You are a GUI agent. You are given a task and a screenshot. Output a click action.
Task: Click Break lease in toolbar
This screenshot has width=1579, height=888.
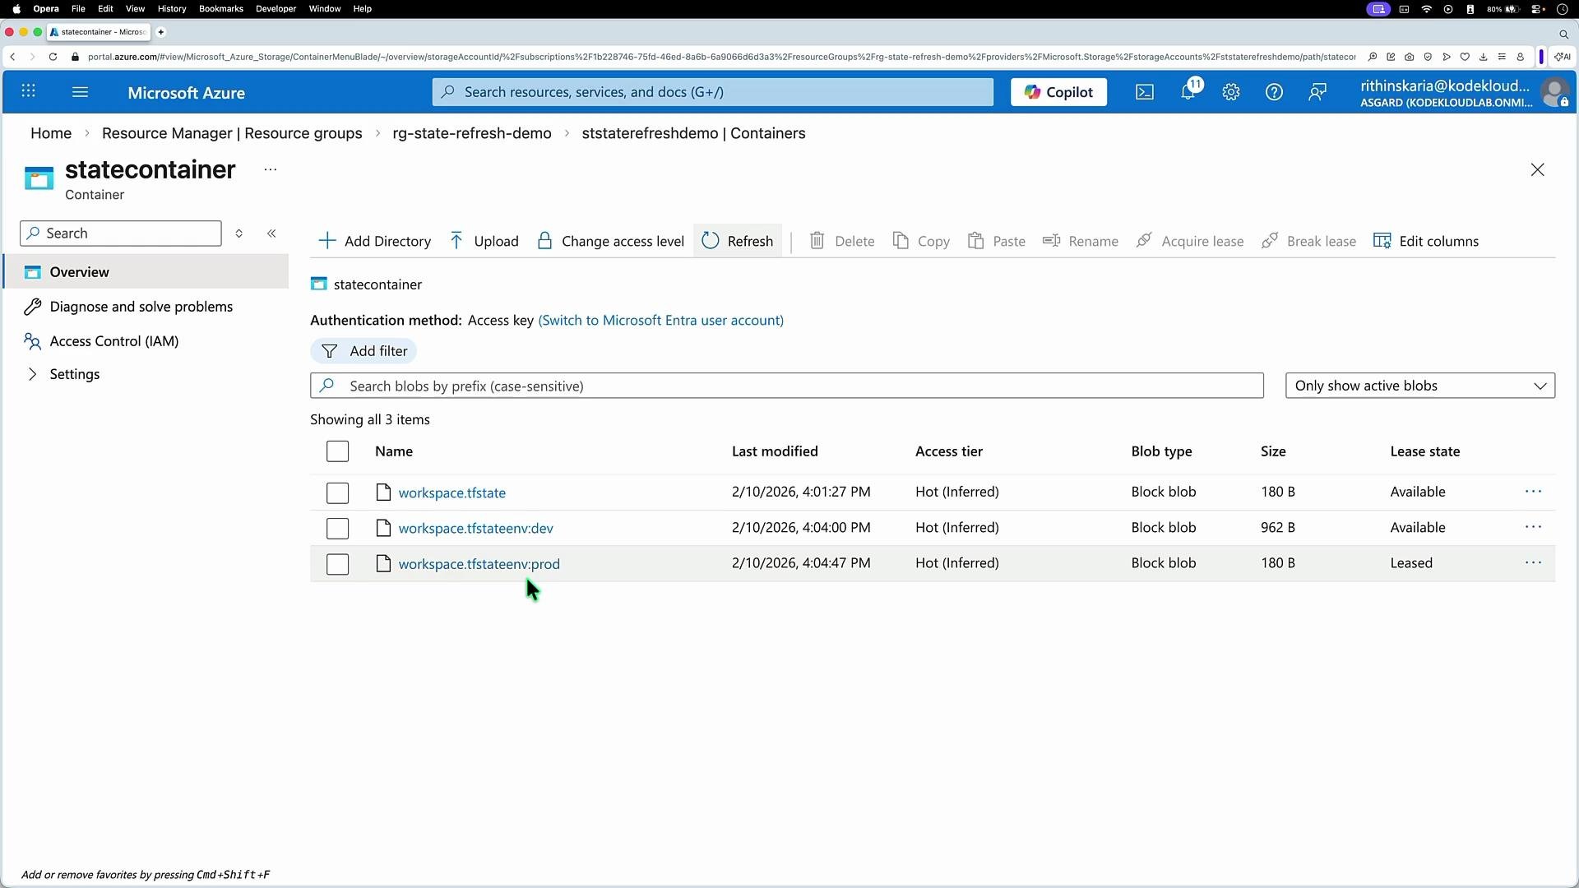point(1309,241)
